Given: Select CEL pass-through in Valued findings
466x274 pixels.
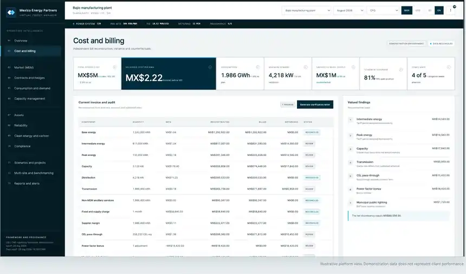Looking at the screenshot, I should point(398,177).
